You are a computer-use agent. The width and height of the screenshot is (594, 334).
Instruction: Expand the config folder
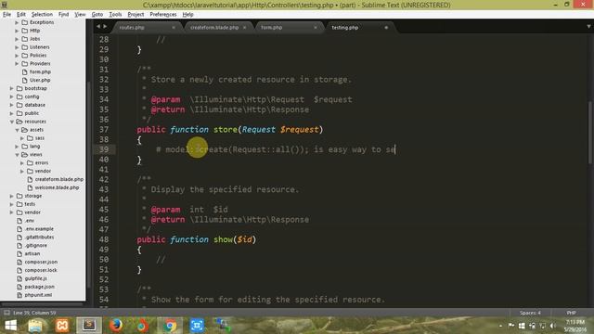coord(12,96)
